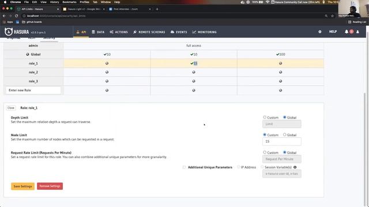The height and width of the screenshot is (207, 369).
Task: Open the Apps bookmark shortcut
Action: (x=7, y=22)
